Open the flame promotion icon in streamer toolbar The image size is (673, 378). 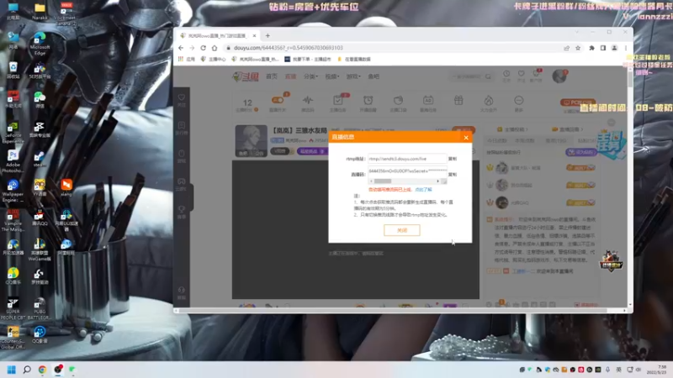[x=489, y=100]
